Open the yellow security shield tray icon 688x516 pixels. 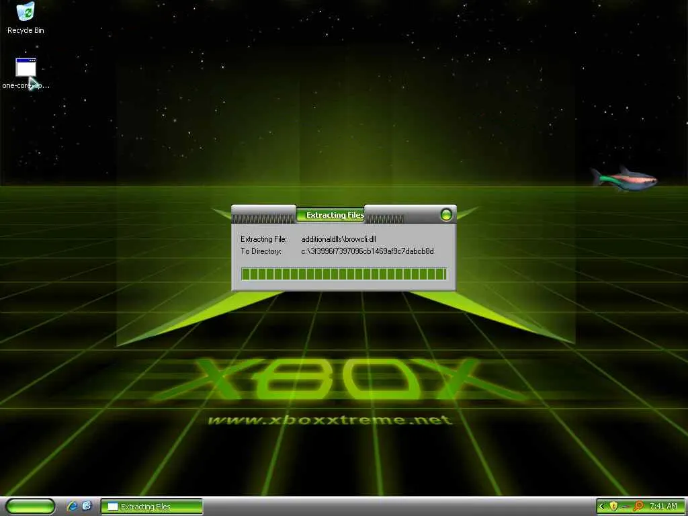[613, 507]
